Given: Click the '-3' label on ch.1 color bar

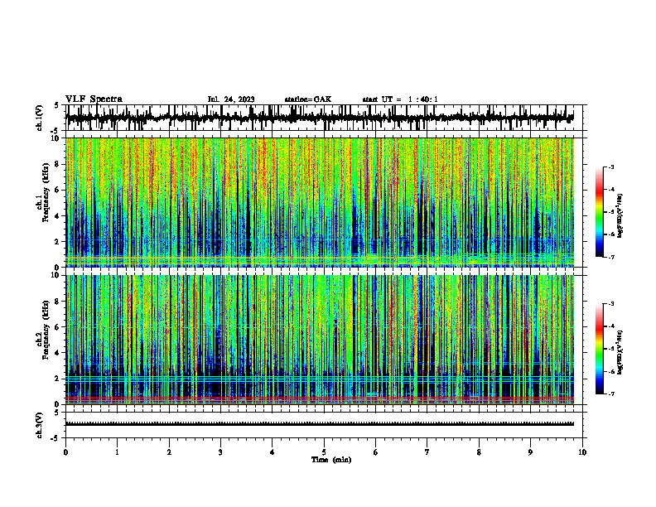Looking at the screenshot, I should [x=610, y=167].
